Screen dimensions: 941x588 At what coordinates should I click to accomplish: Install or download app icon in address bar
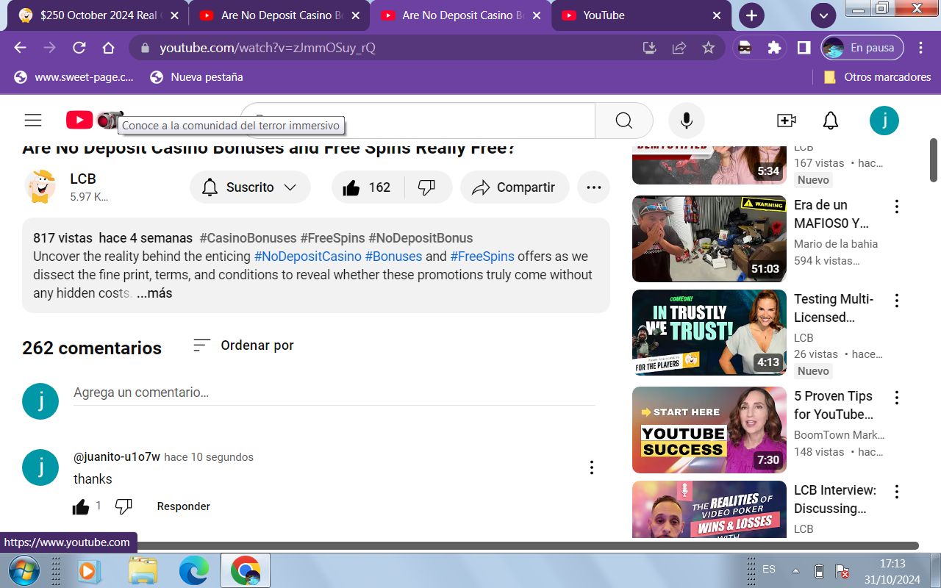click(649, 48)
